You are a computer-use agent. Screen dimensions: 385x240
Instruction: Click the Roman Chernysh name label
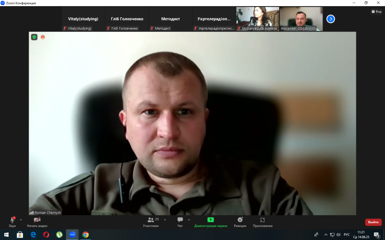(x=48, y=212)
